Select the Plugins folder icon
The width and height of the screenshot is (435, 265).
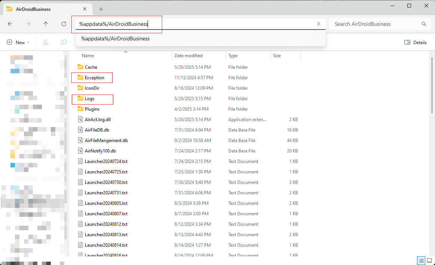[x=80, y=109]
